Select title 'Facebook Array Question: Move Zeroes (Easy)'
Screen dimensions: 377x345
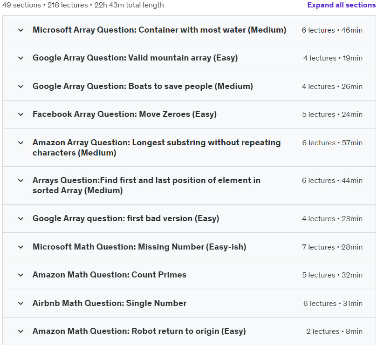tap(124, 114)
